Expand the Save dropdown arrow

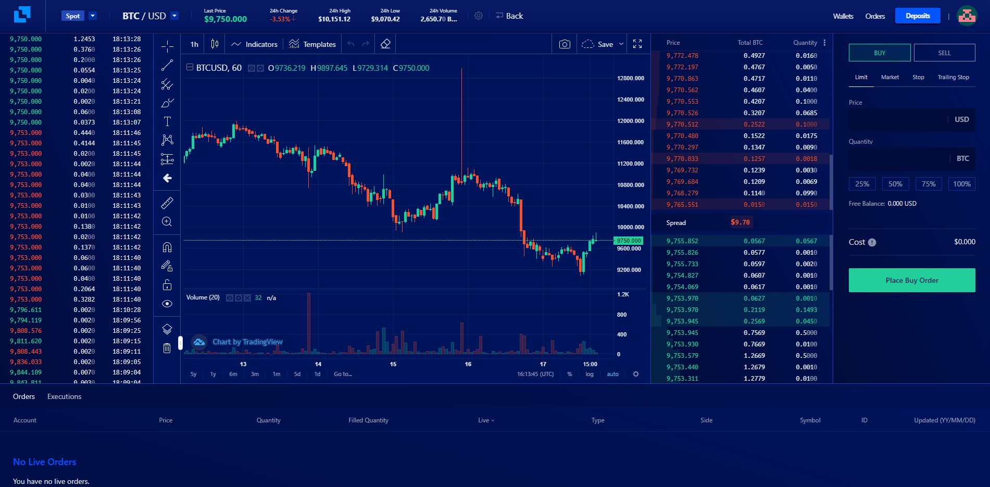(621, 44)
